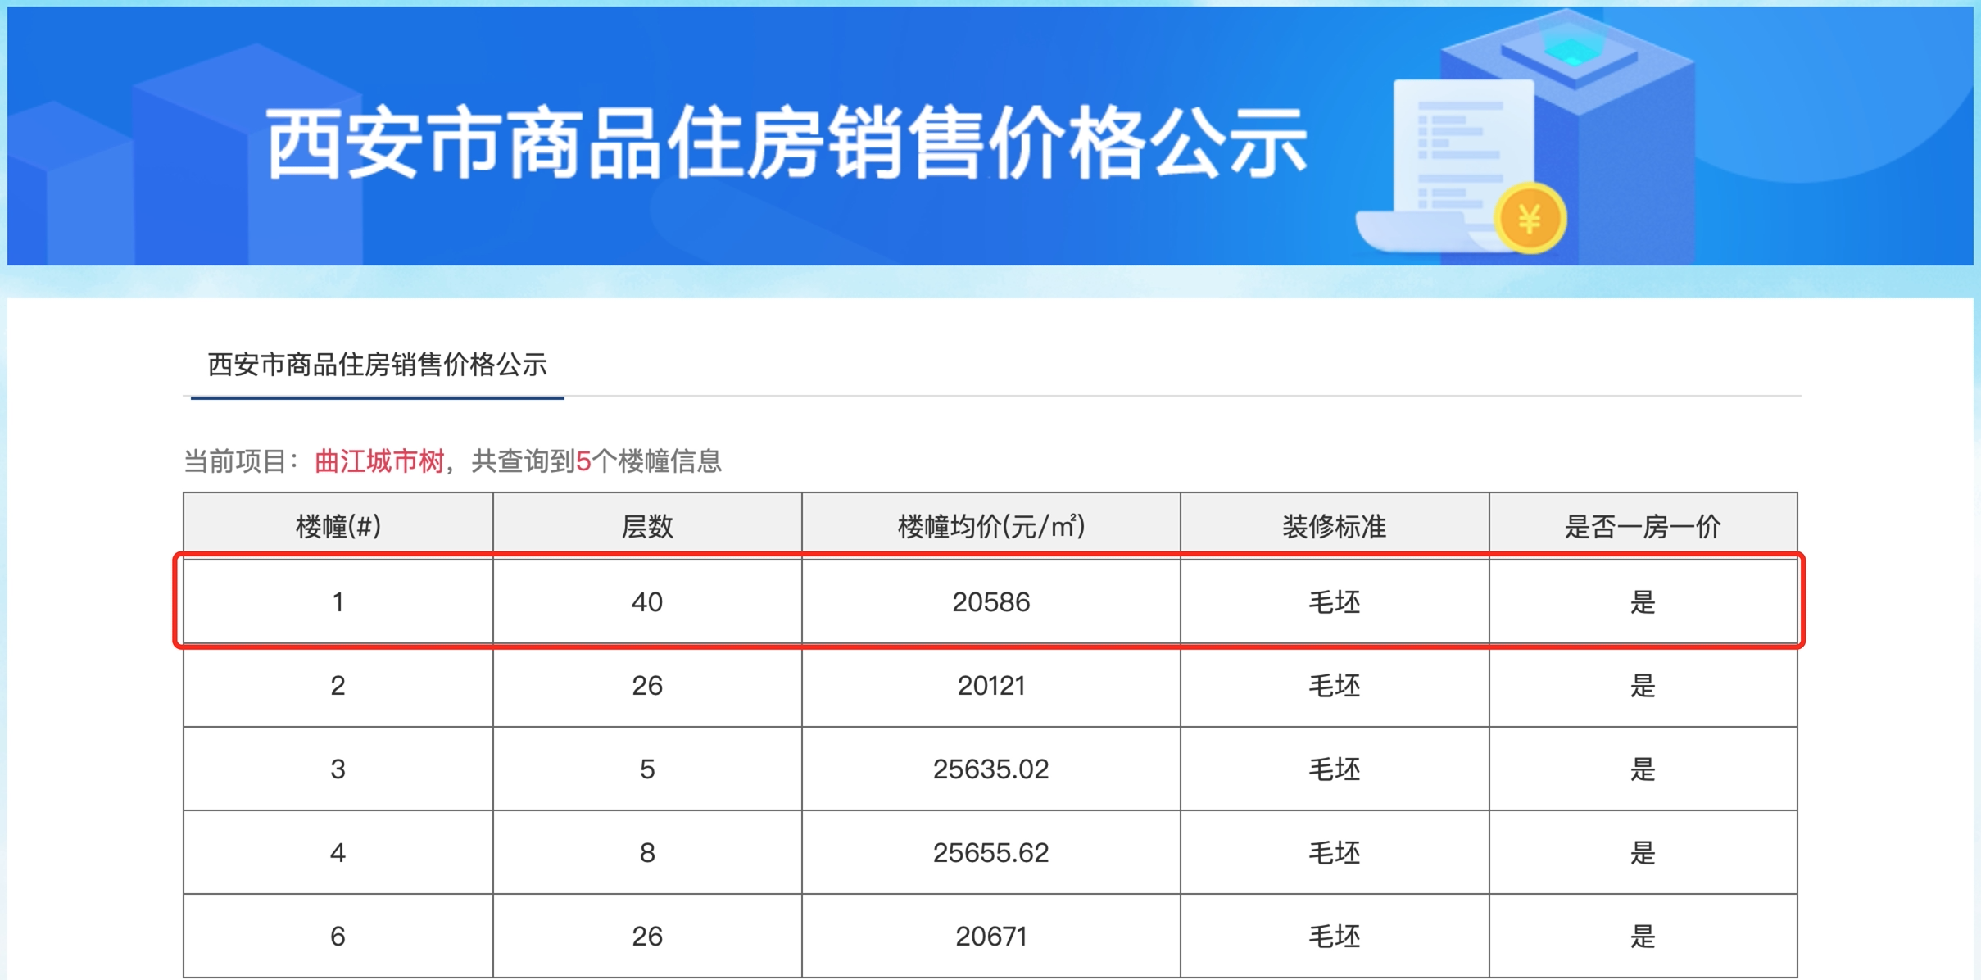Click 毛坯 in the 20586 row
The image size is (1981, 980).
[x=1335, y=602]
